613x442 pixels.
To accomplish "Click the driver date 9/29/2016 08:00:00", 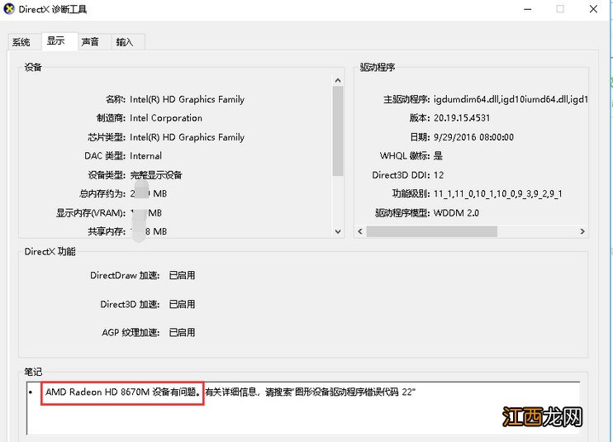I will coord(473,137).
